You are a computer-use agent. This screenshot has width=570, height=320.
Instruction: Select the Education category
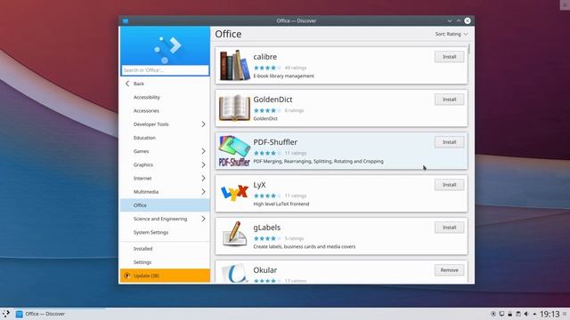(x=165, y=138)
